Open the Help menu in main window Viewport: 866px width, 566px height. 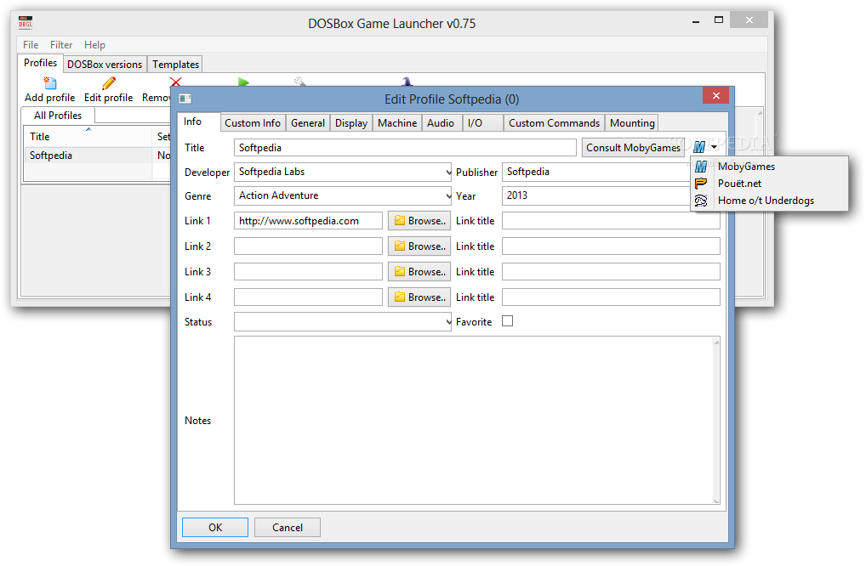coord(94,45)
